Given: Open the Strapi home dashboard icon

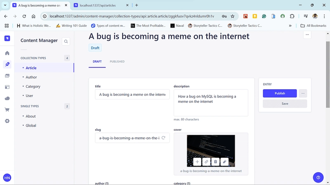Looking at the screenshot, I should 7,53.
